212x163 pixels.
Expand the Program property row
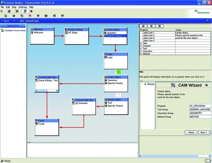[x=141, y=46]
